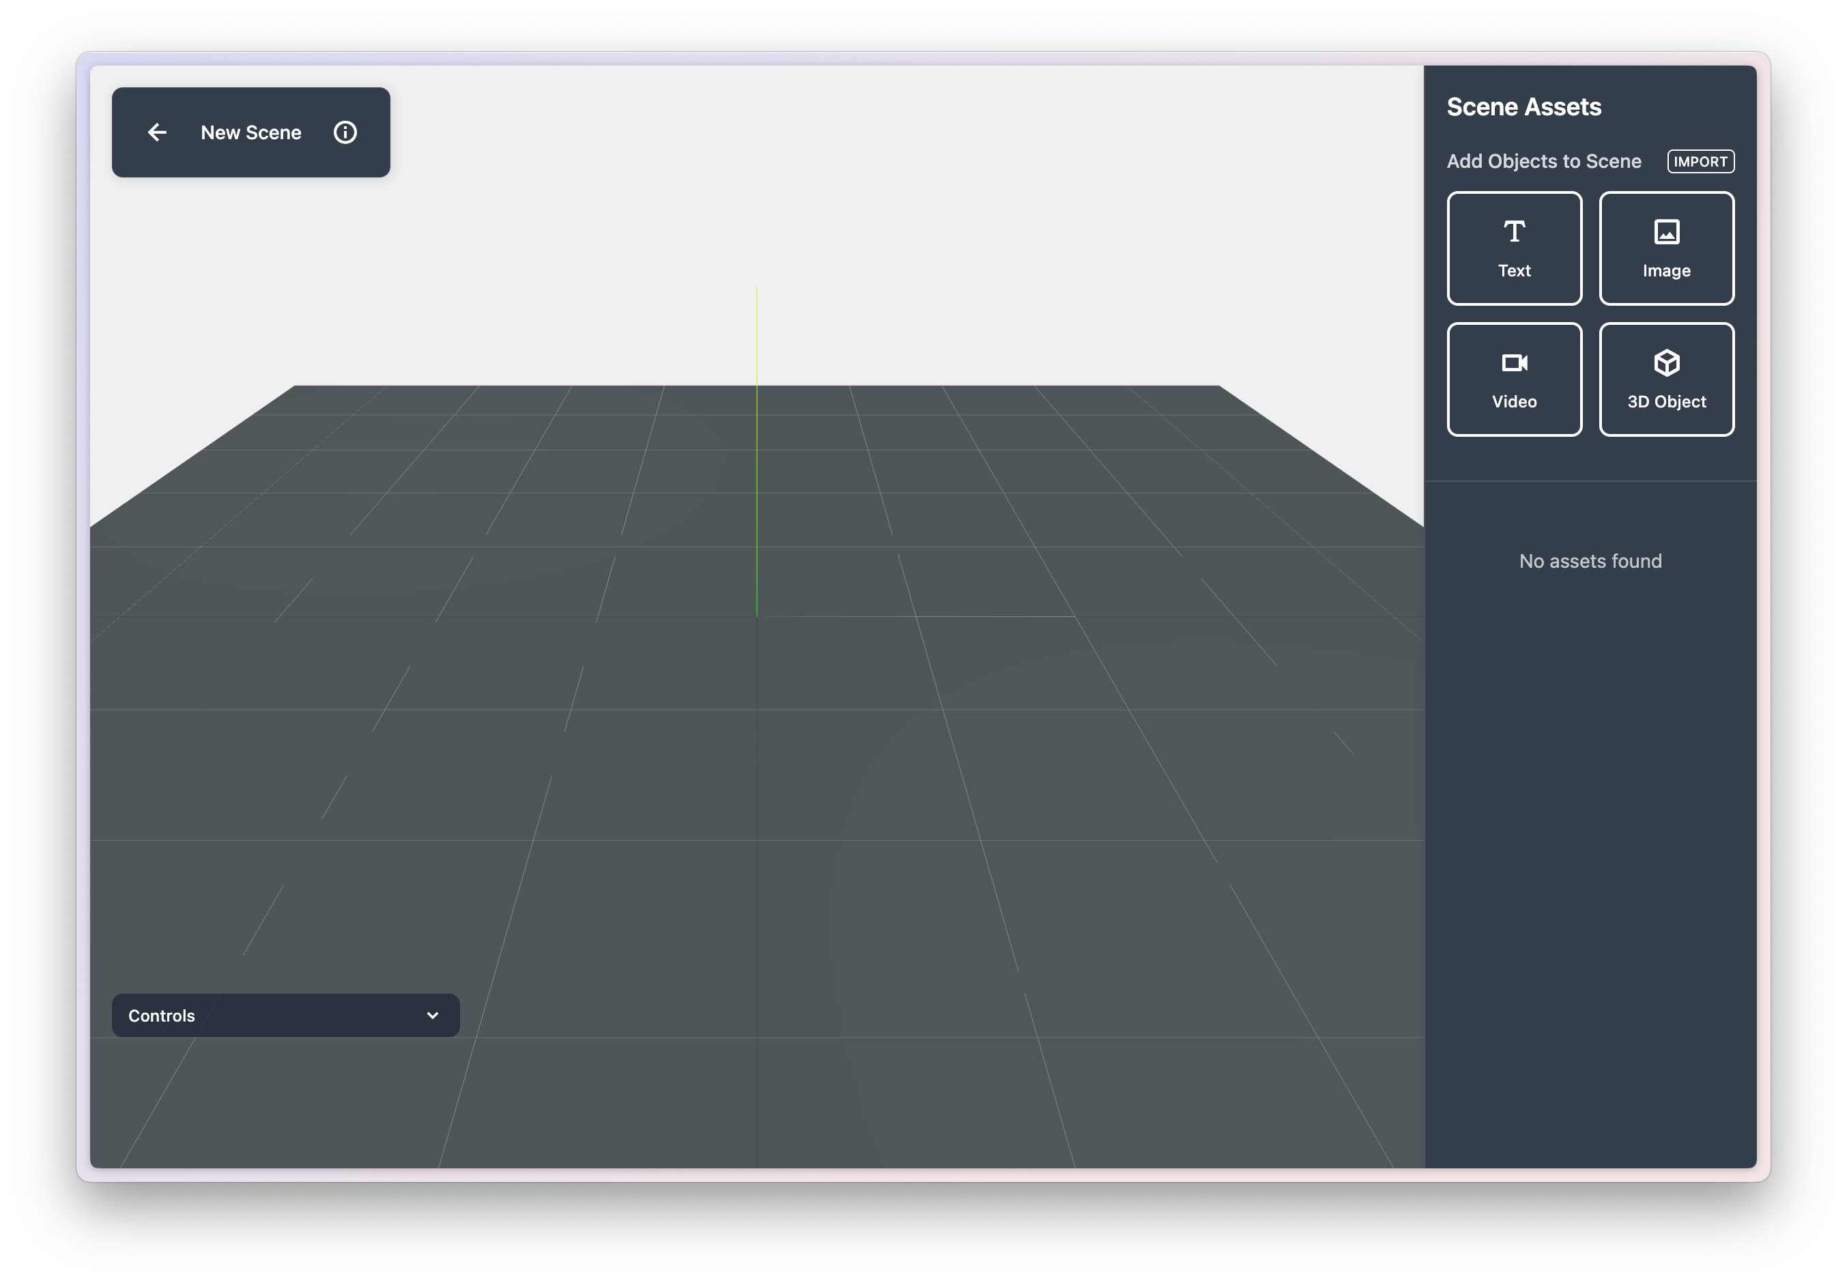1847x1283 pixels.
Task: Click the camera icon to add video
Action: click(1514, 363)
